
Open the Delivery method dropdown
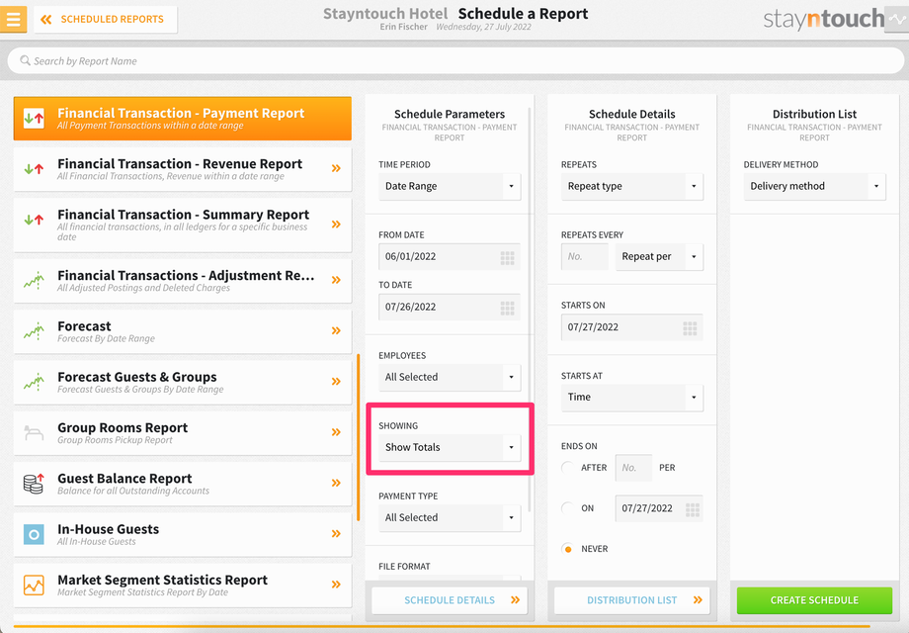pyautogui.click(x=814, y=186)
